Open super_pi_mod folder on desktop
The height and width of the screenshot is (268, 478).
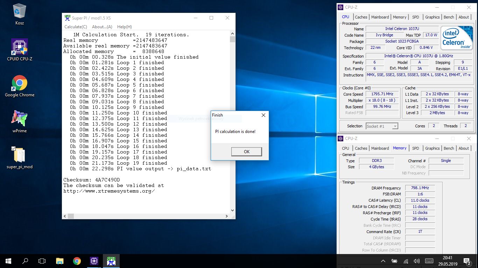20,157
